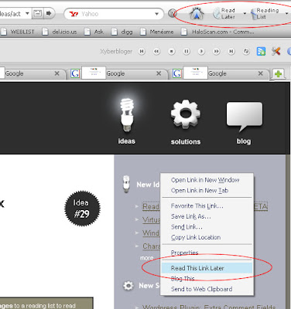Open the Chara... link in the sidebar
This screenshot has height=309, width=291.
(x=152, y=246)
